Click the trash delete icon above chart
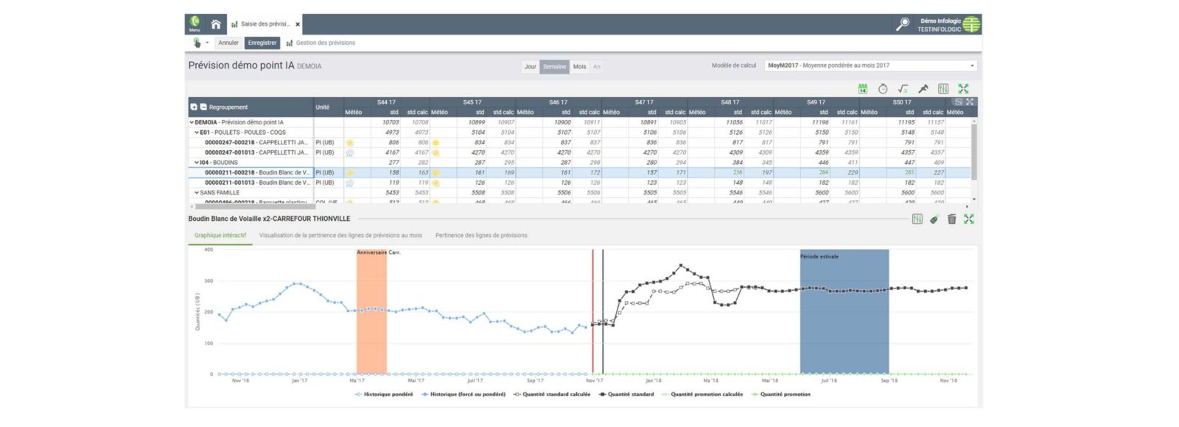Viewport: 1179px width, 427px height. (x=952, y=219)
